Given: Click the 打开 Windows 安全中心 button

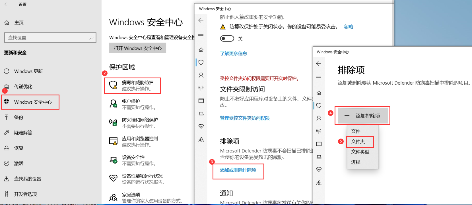Looking at the screenshot, I should tap(138, 48).
